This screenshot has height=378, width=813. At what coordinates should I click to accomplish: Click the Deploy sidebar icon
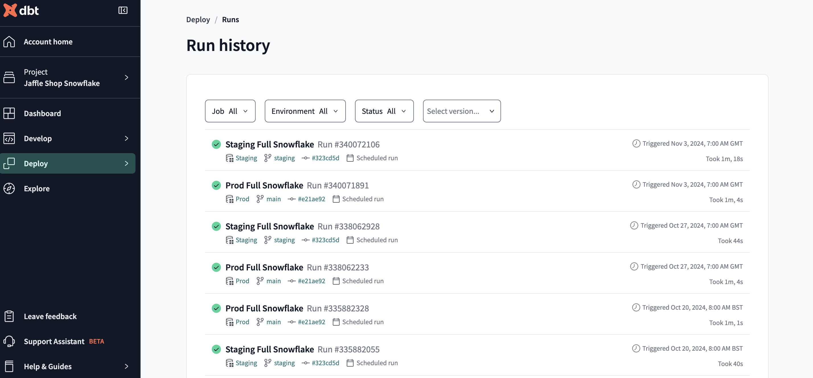tap(9, 163)
